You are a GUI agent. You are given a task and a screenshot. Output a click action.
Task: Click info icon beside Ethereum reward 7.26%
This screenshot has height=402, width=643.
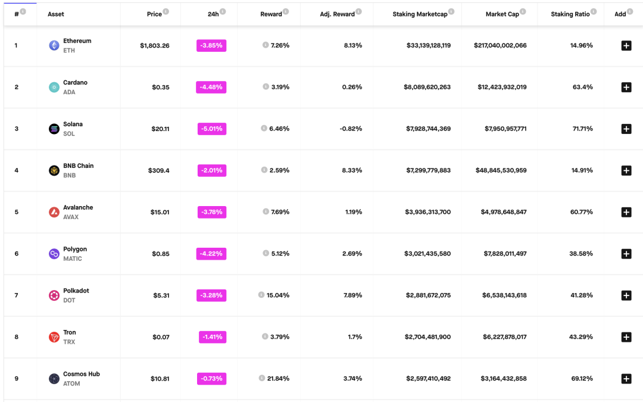[x=266, y=45]
